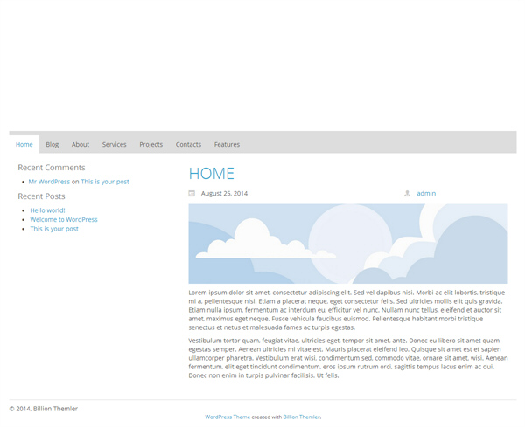Click the calendar icon beside the date

click(x=192, y=193)
